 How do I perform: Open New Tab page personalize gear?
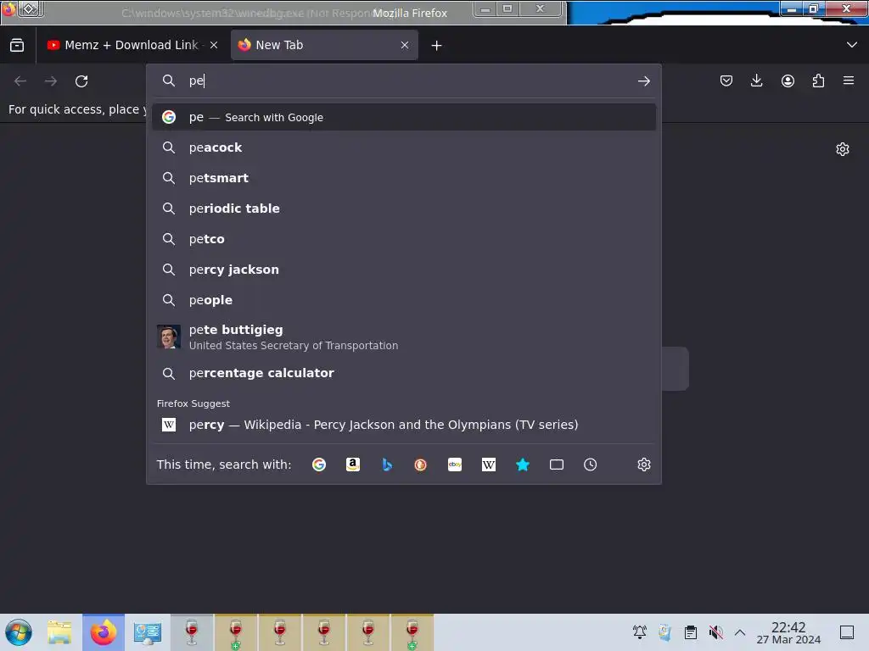tap(843, 149)
